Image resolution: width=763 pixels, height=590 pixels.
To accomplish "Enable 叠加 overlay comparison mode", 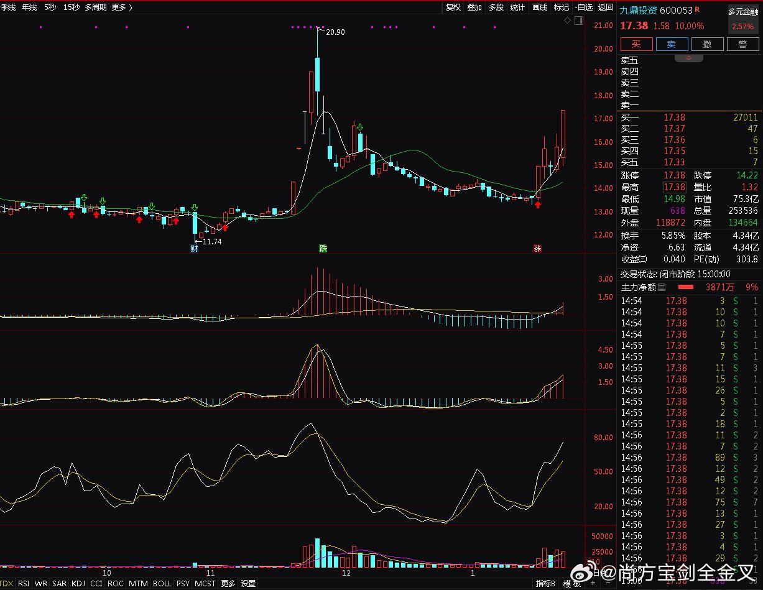I will tap(474, 7).
